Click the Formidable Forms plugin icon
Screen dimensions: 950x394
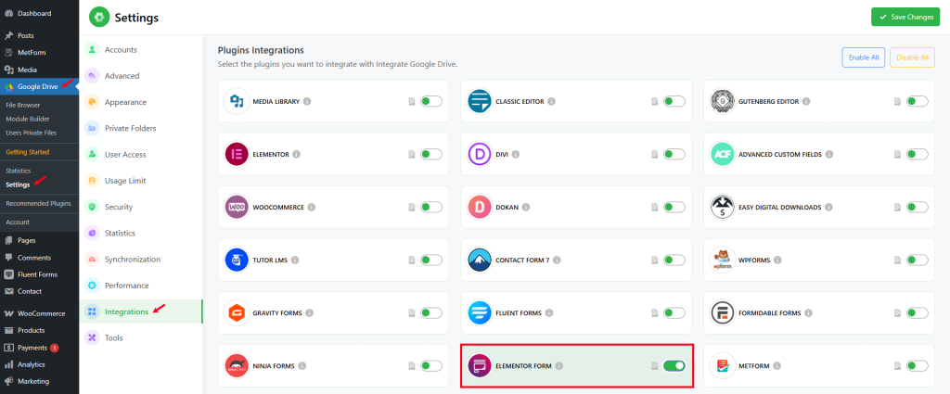click(722, 313)
